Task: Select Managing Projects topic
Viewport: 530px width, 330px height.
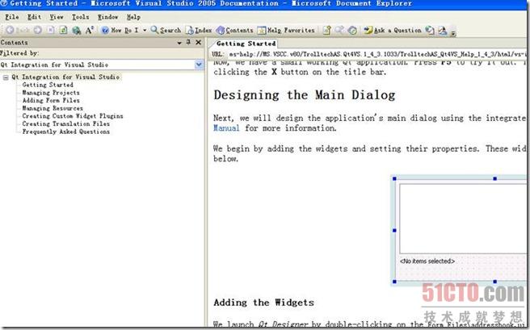Action: tap(51, 93)
